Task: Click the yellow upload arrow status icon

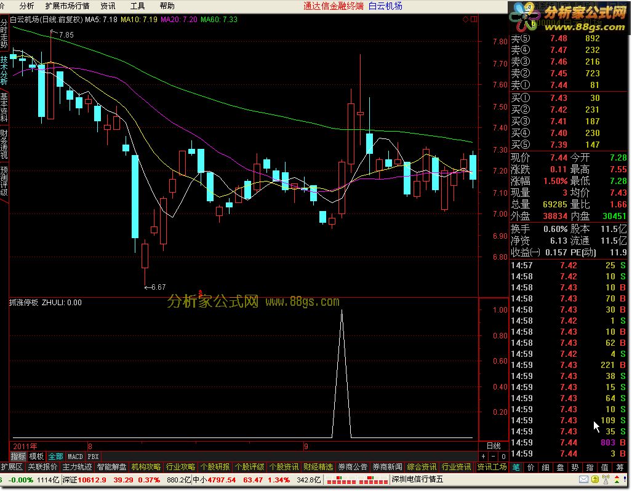Action: [595, 479]
